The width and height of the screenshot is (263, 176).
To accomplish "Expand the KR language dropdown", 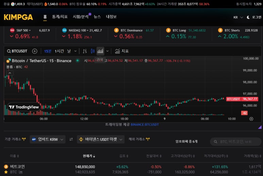I will 238,17.
